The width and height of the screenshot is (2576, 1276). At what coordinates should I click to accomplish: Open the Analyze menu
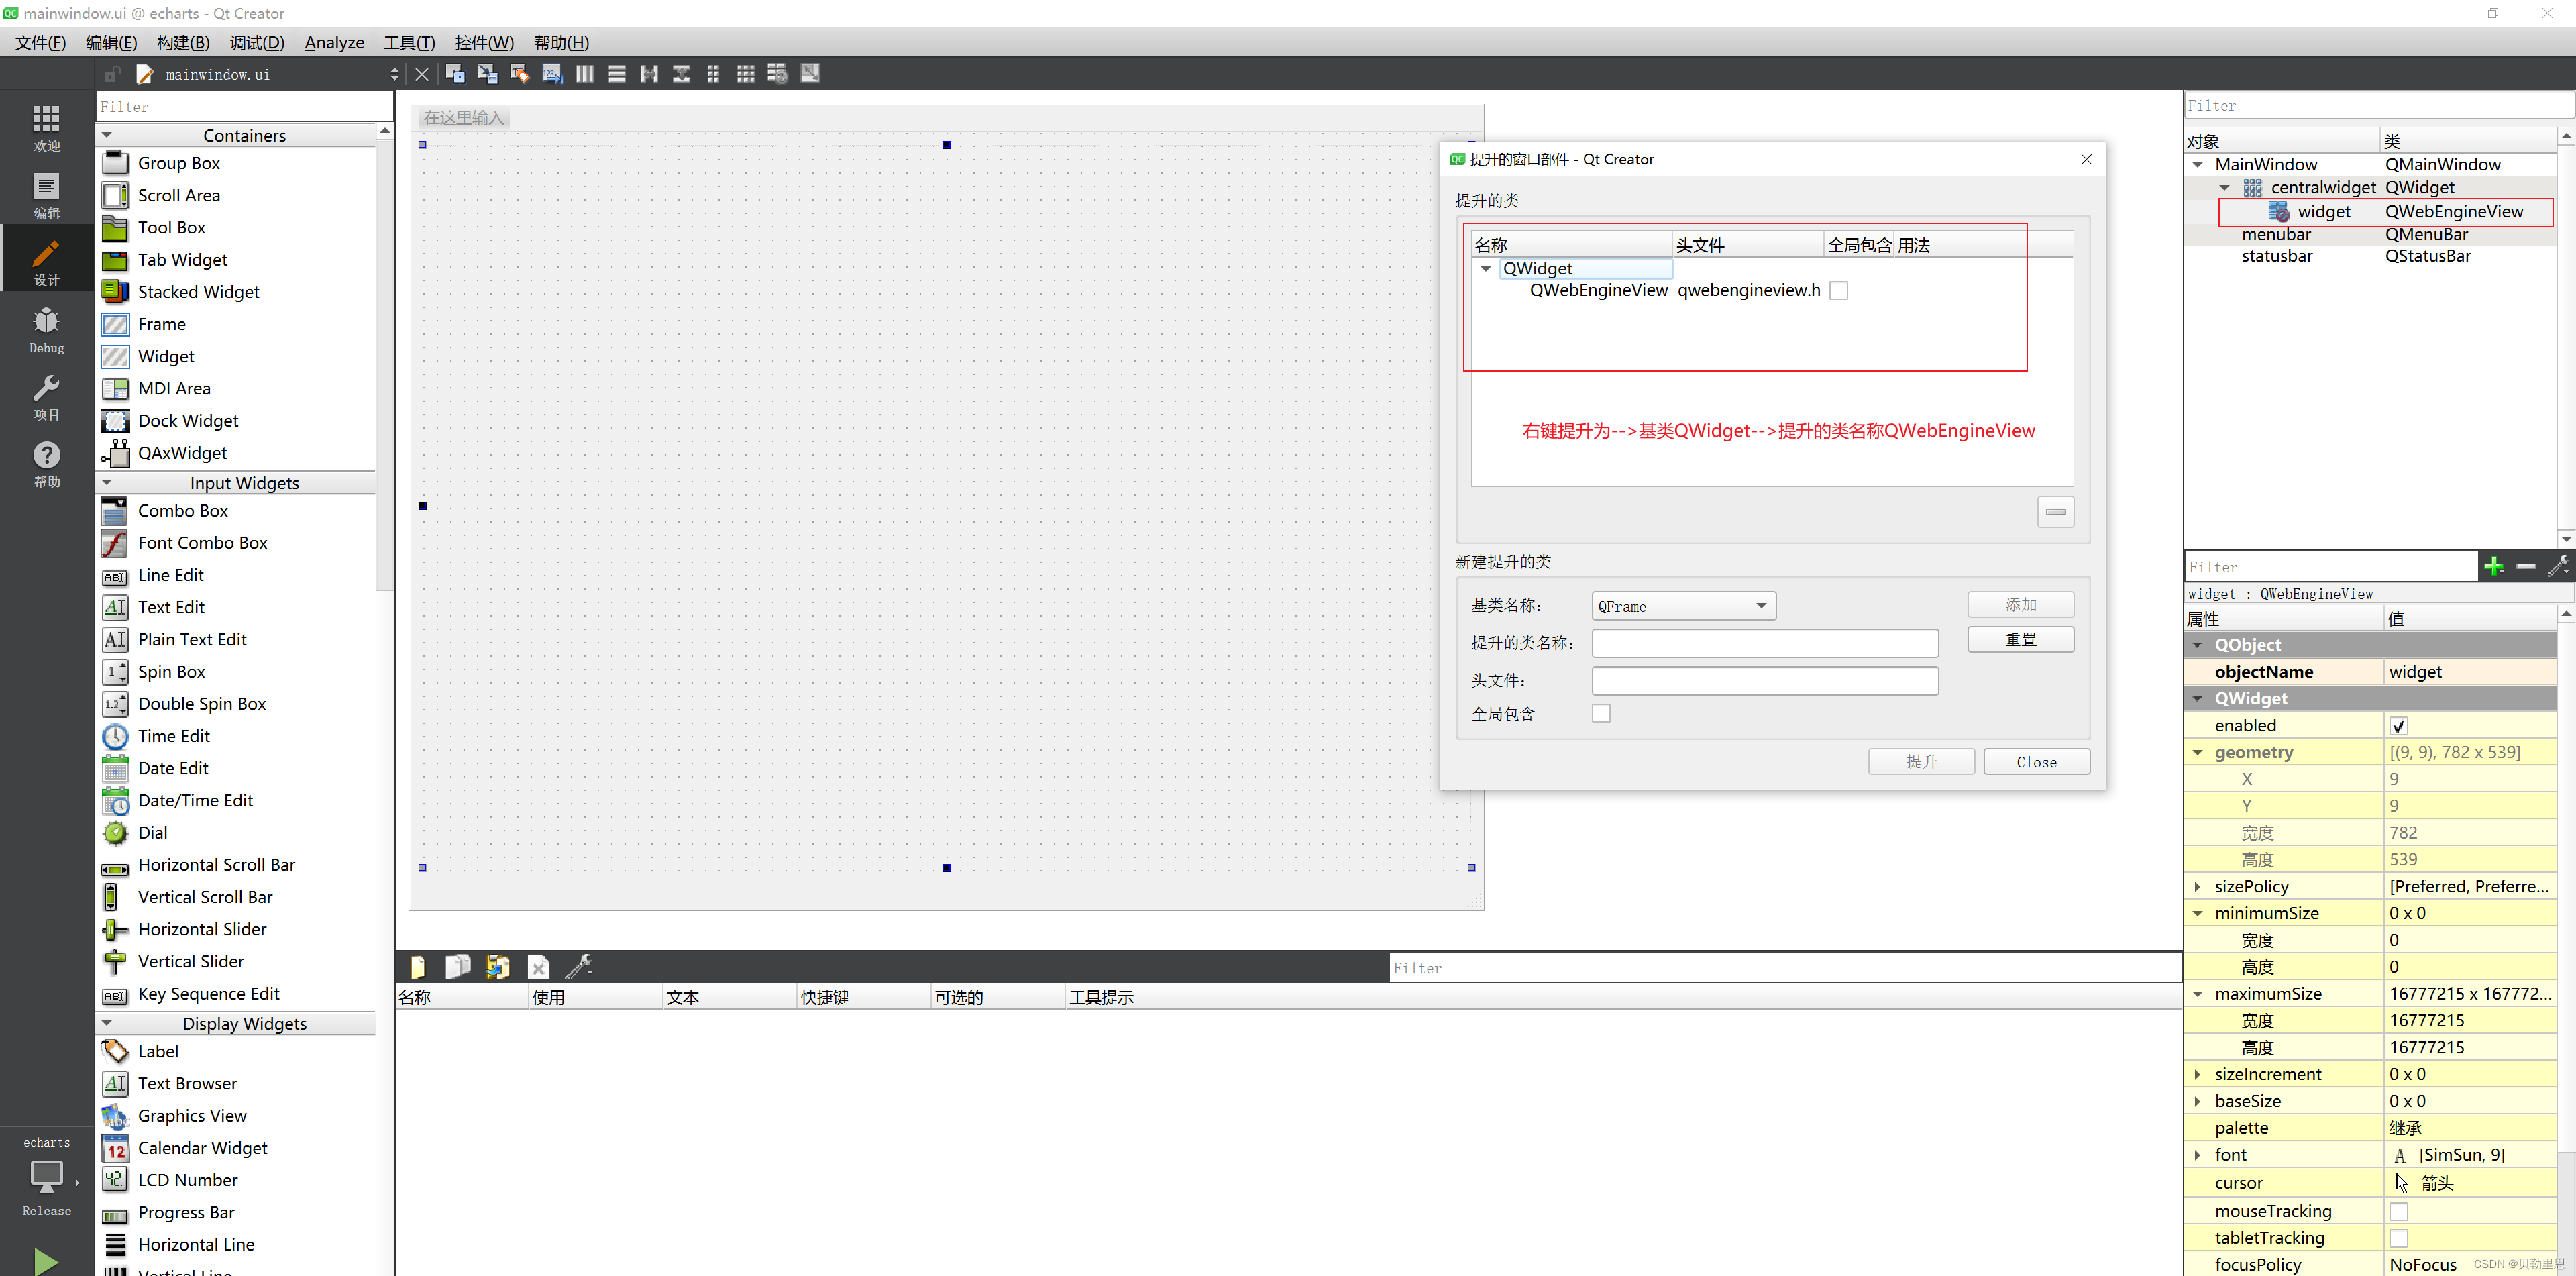tap(334, 42)
